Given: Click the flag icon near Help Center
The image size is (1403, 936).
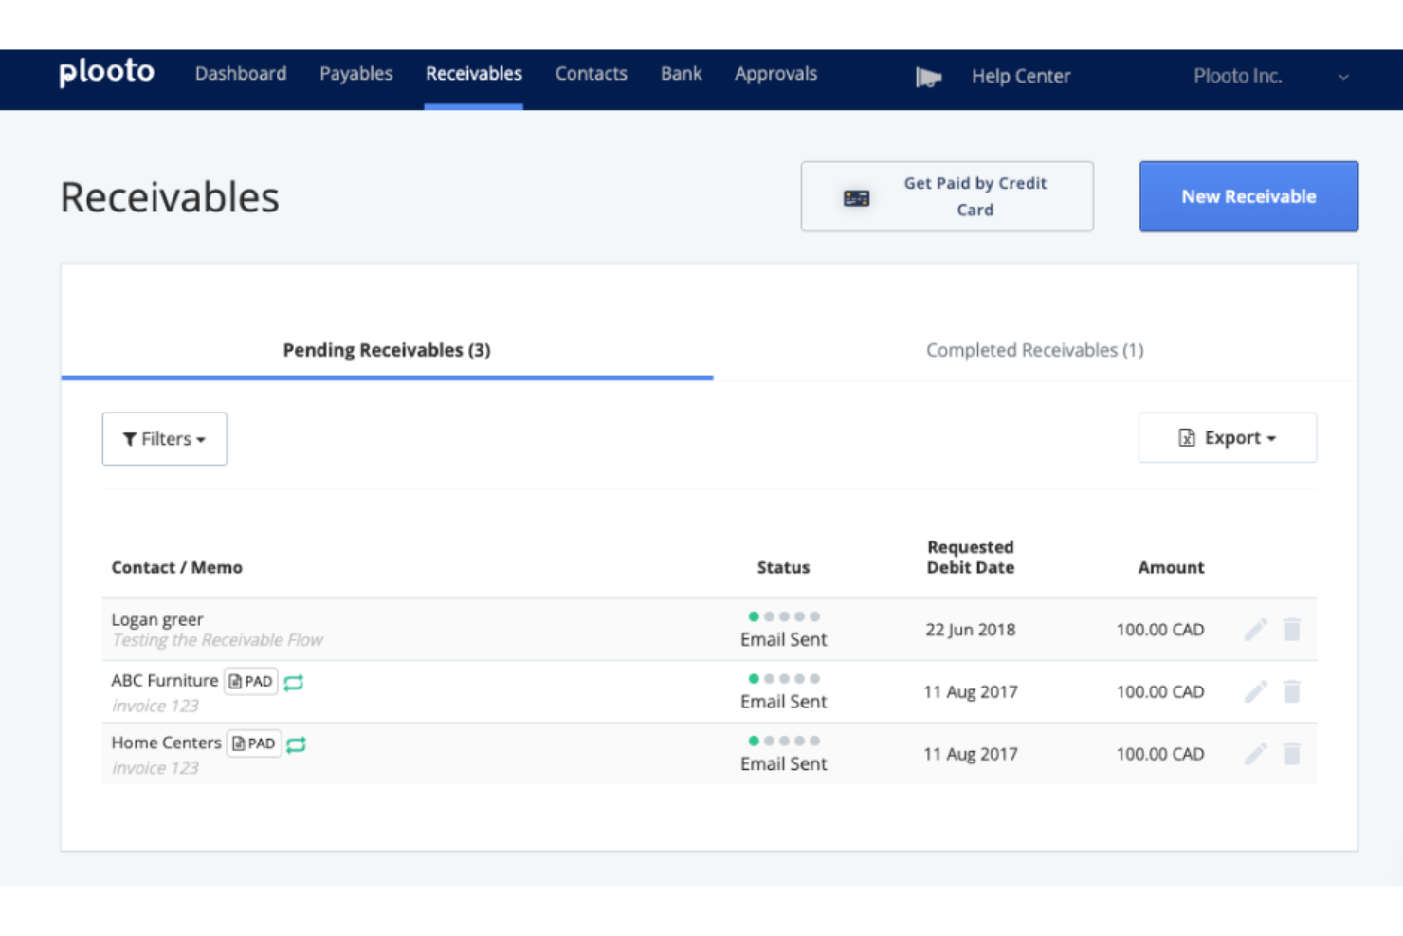Looking at the screenshot, I should [928, 77].
